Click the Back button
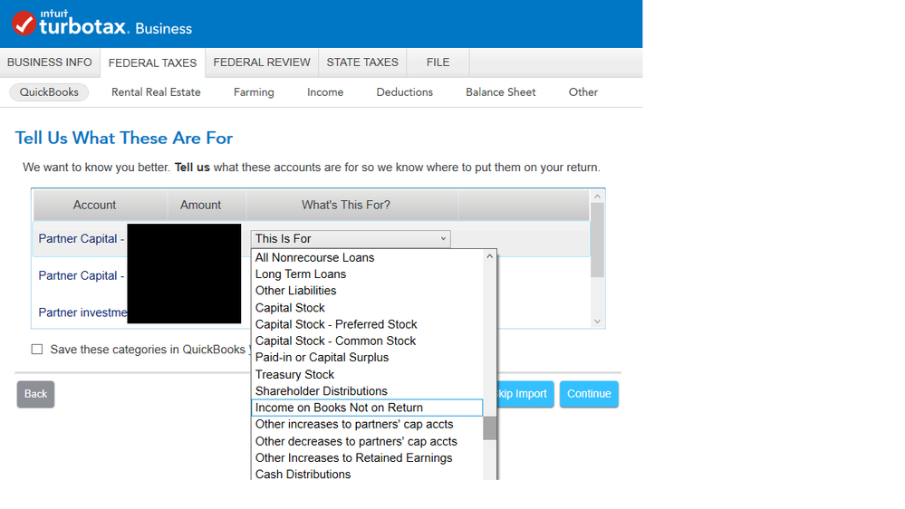 [36, 394]
